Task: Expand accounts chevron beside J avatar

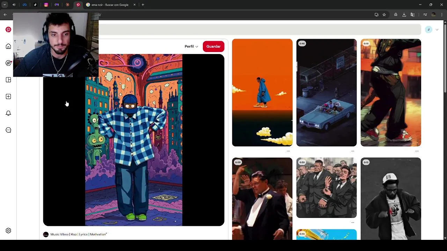Action: click(437, 30)
